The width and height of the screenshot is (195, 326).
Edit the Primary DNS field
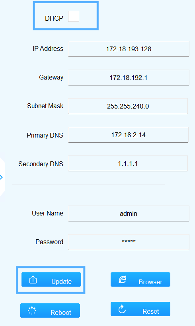point(128,135)
